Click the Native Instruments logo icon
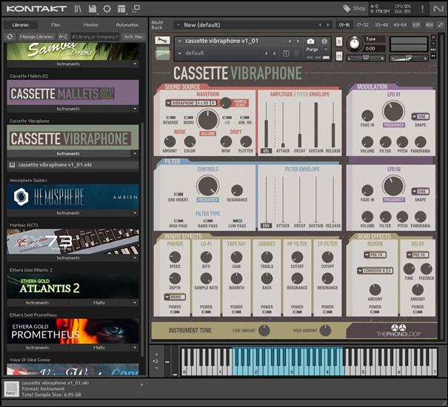 438,9
